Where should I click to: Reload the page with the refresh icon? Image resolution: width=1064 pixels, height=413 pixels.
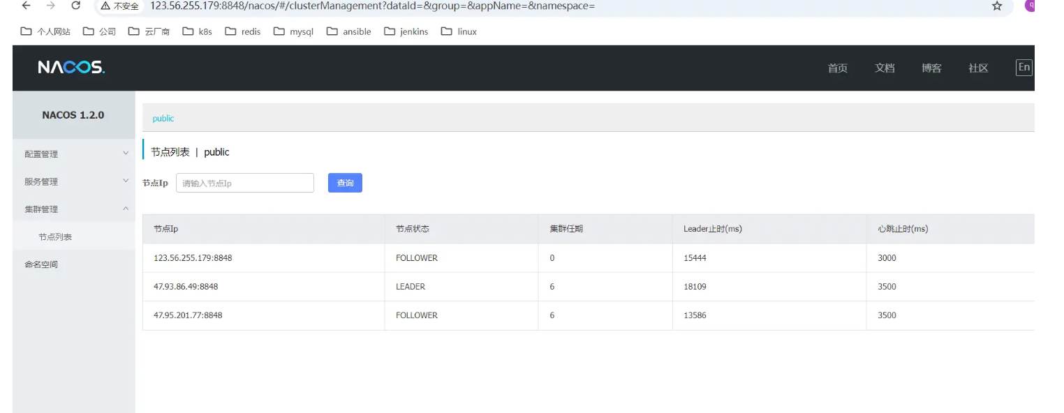(76, 6)
